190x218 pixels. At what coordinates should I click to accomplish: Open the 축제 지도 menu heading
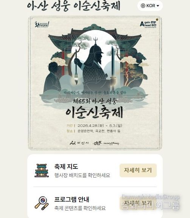pyautogui.click(x=66, y=166)
